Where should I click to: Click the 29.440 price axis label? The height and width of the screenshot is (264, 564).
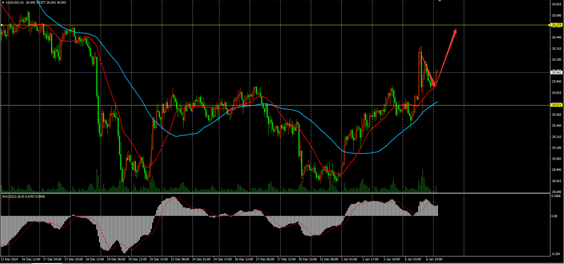click(557, 125)
